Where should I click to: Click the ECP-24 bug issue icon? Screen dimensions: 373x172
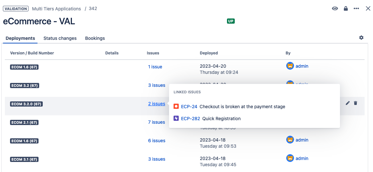point(176,106)
